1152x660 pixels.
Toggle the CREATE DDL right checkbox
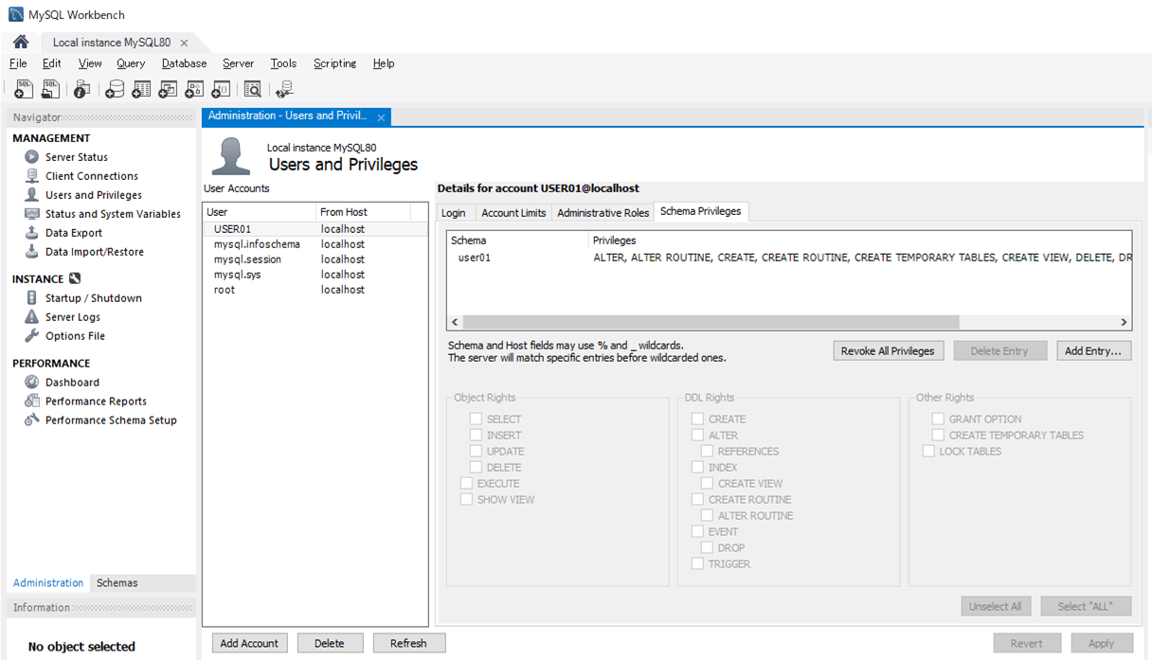(x=697, y=419)
